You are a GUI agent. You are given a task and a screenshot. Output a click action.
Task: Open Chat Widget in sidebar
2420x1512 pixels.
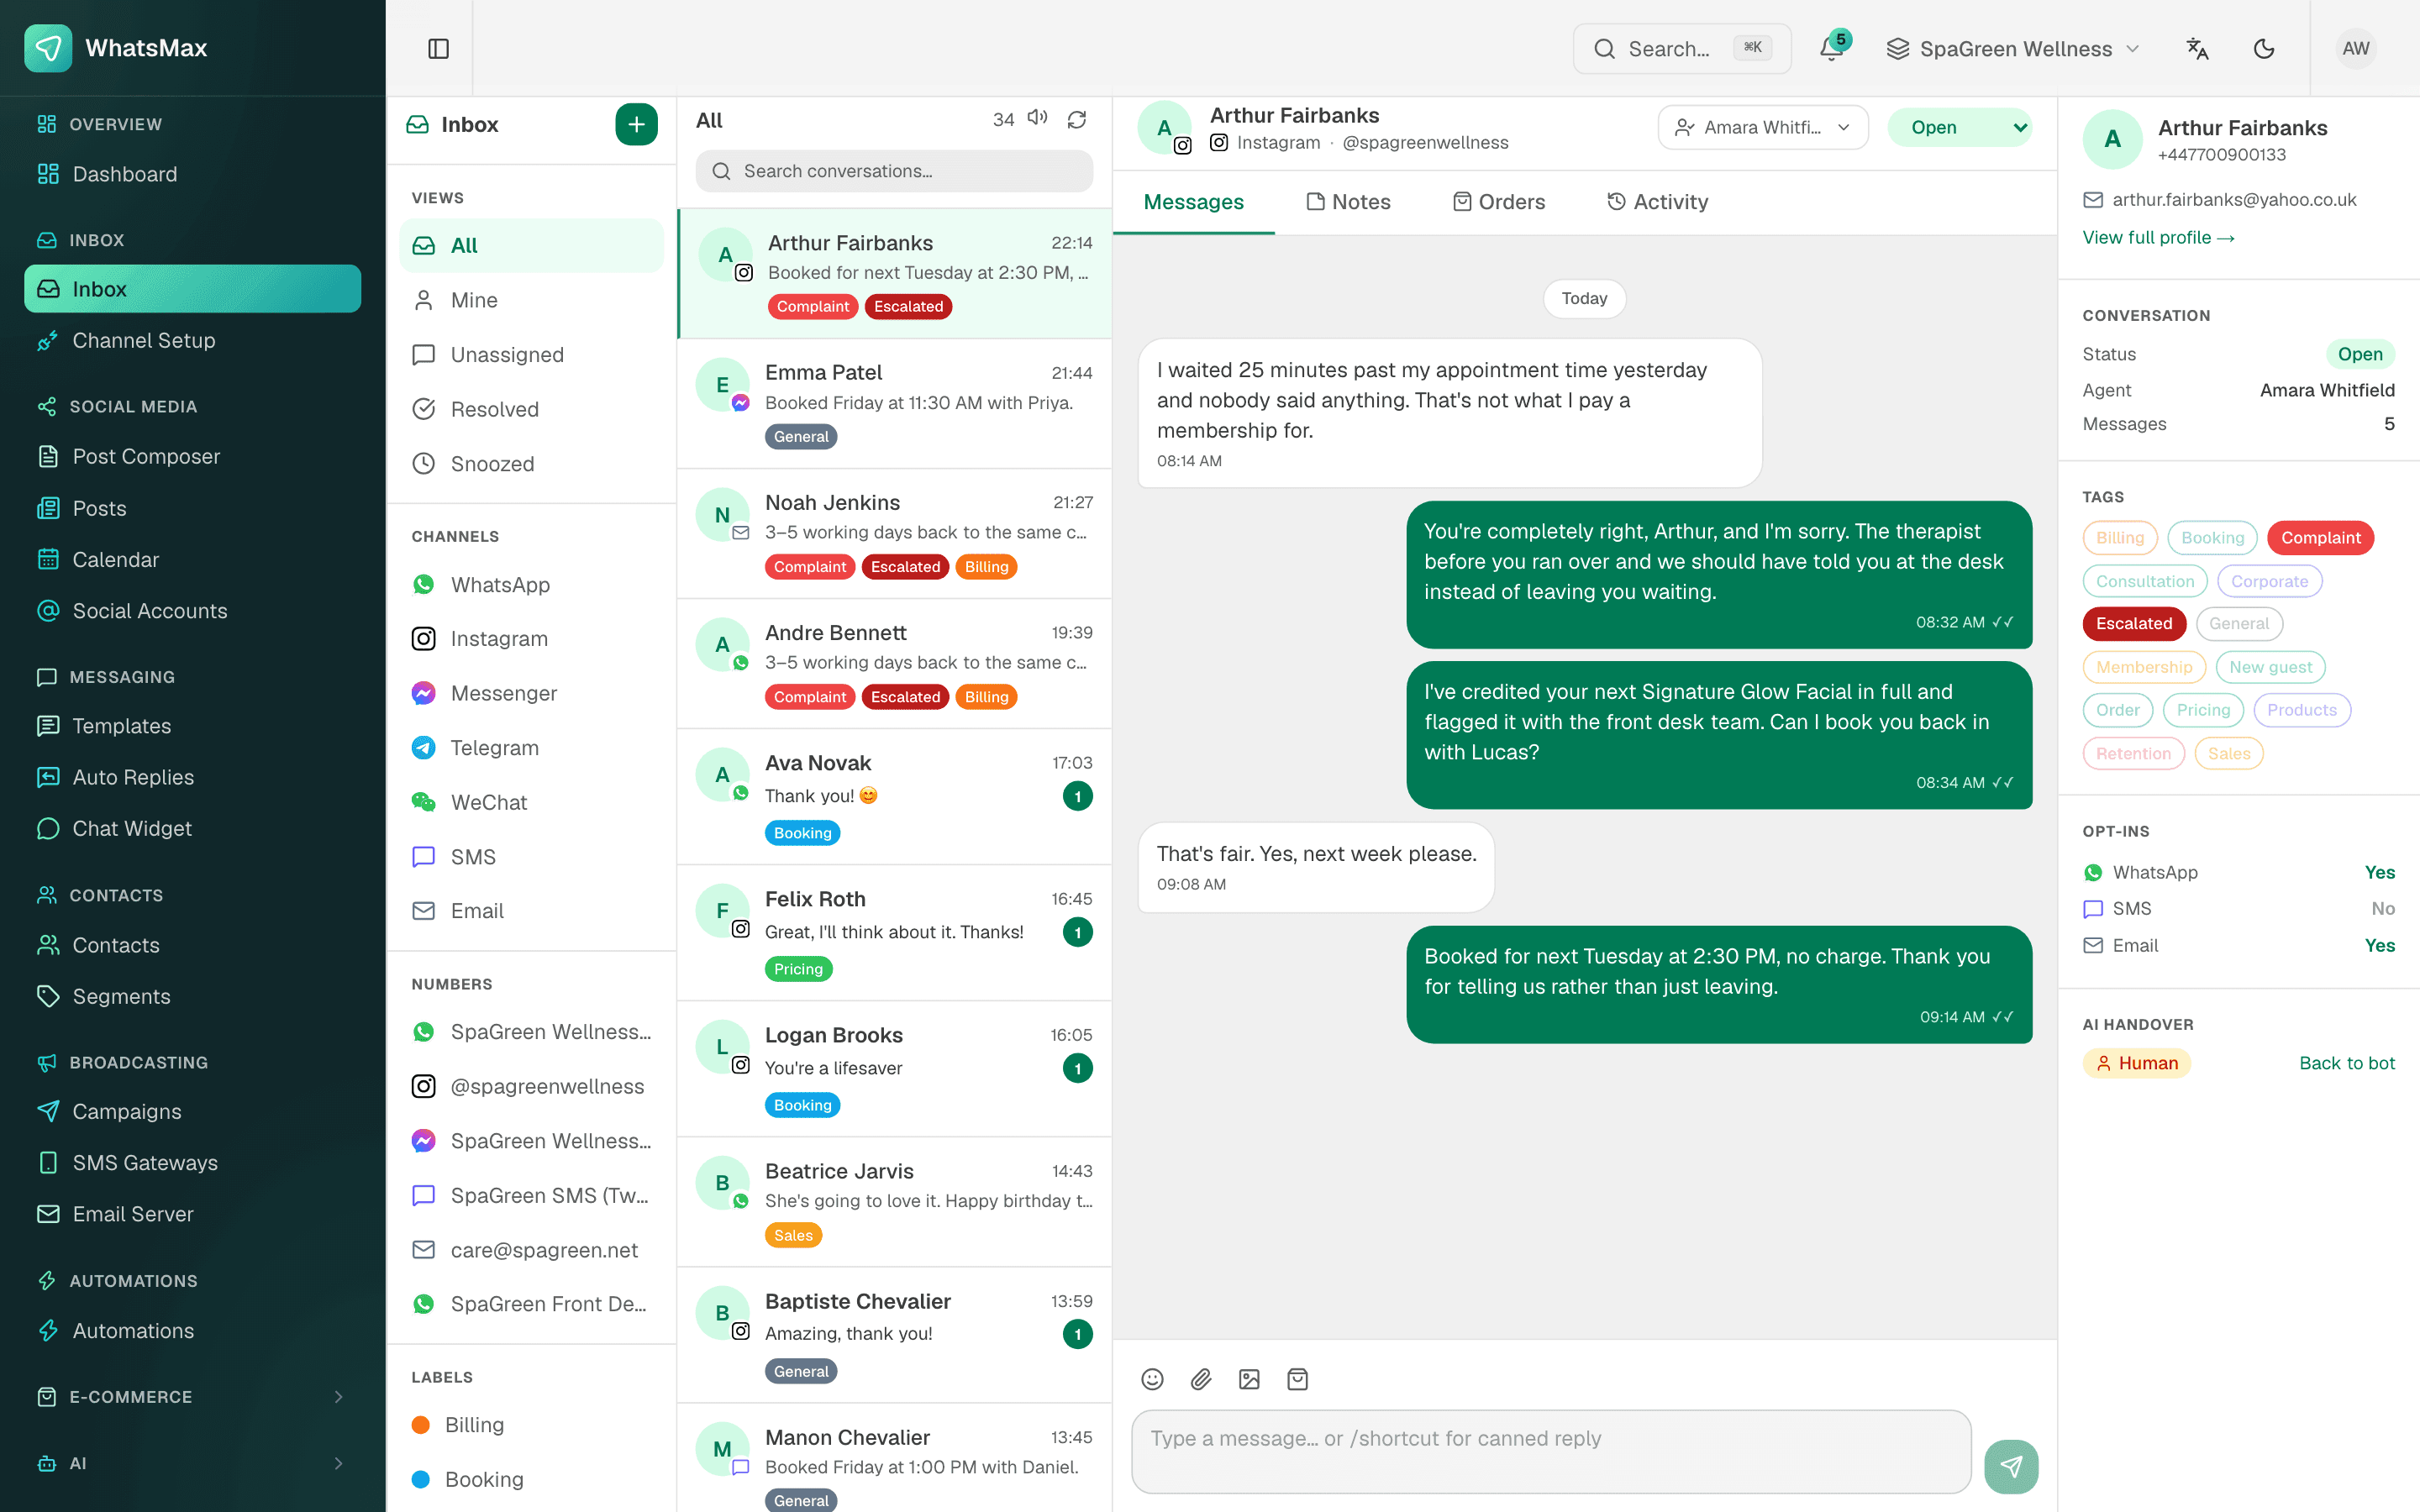[x=192, y=828]
